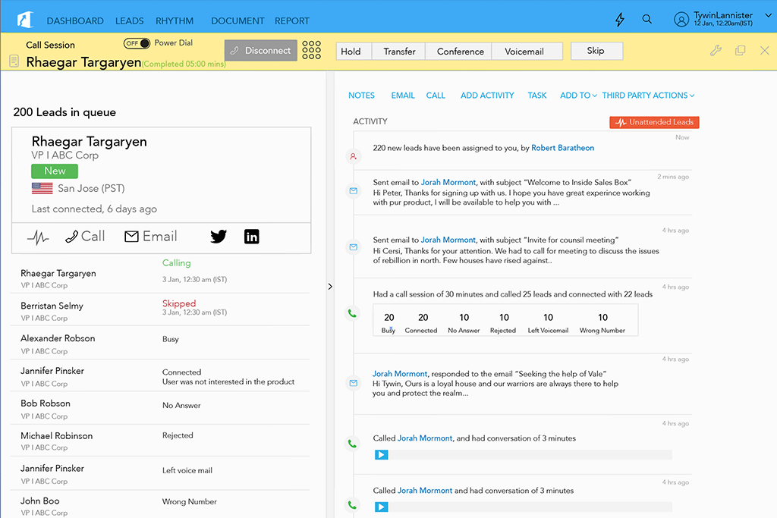This screenshot has width=777, height=518.
Task: Select the Call icon on the lead card
Action: 84,236
